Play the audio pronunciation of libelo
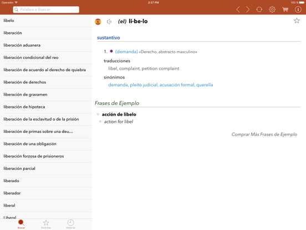 (x=109, y=22)
